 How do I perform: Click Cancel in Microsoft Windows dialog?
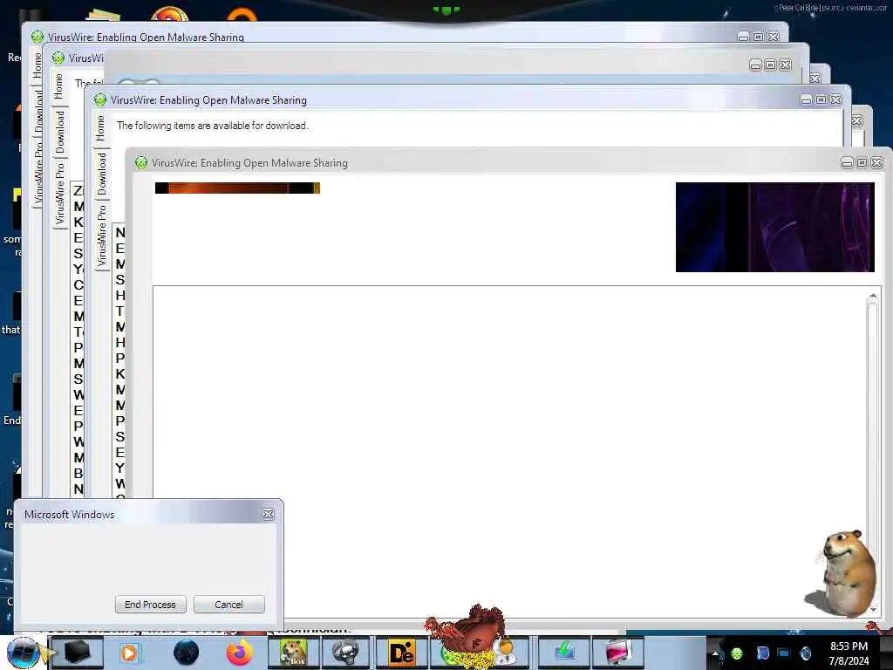coord(229,604)
